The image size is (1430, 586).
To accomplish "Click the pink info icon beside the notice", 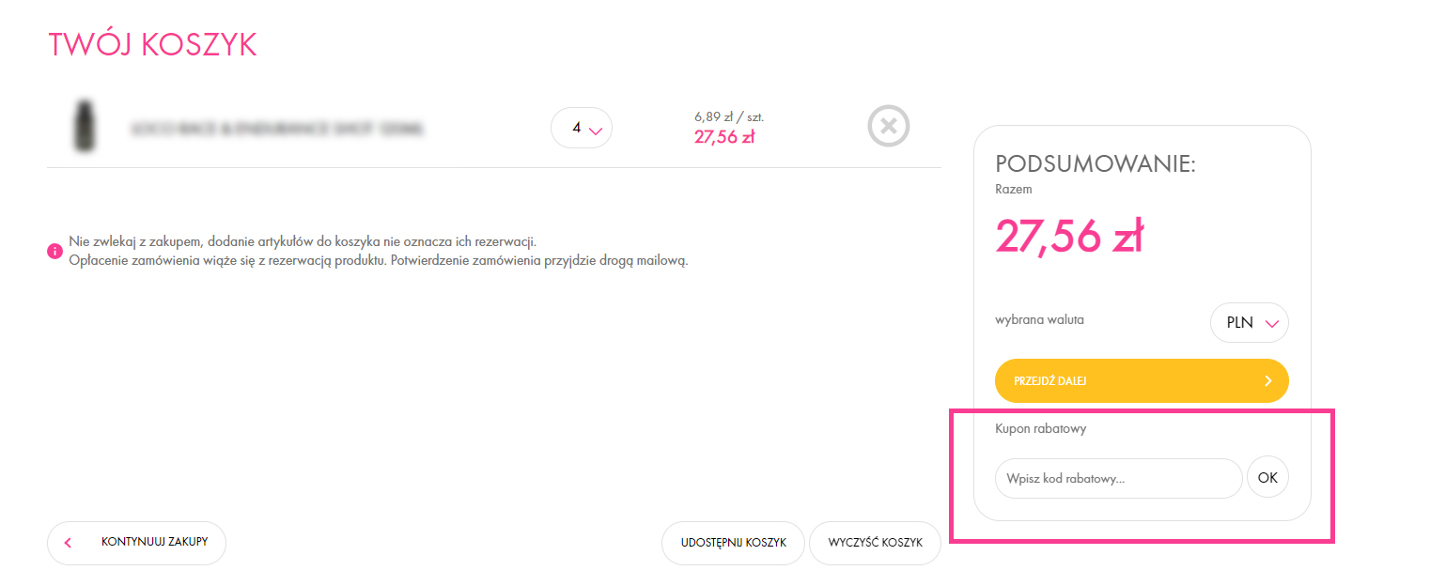I will pyautogui.click(x=54, y=253).
